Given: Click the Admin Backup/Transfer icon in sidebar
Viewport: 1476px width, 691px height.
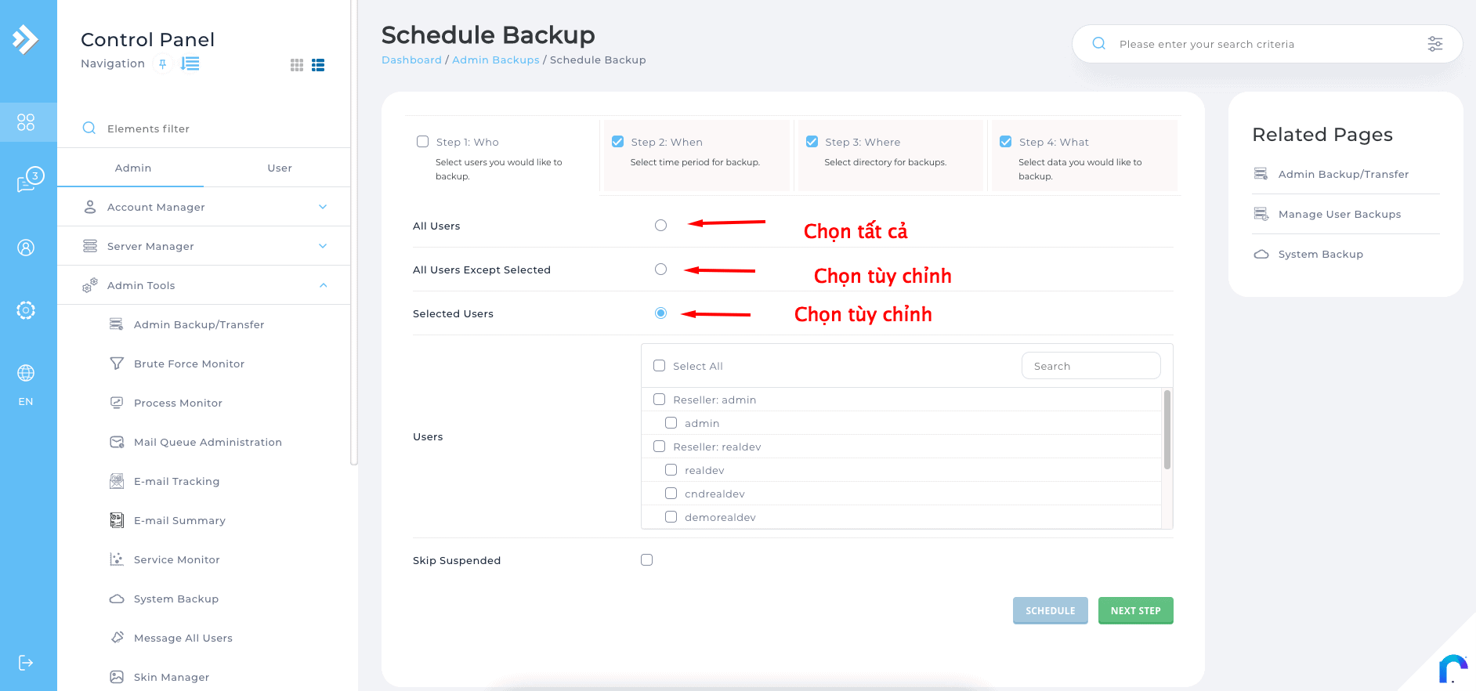Looking at the screenshot, I should point(117,324).
